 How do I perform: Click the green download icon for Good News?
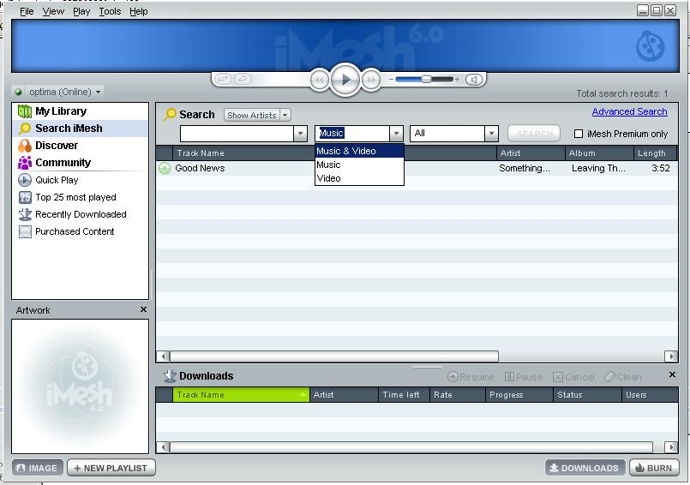(165, 168)
